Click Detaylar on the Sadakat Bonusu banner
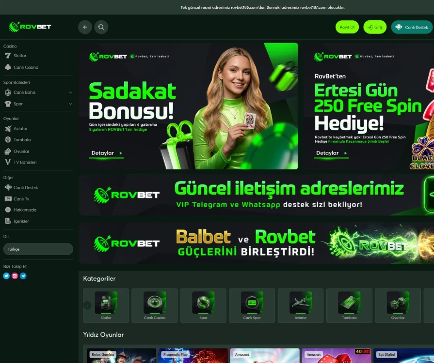 [x=107, y=153]
